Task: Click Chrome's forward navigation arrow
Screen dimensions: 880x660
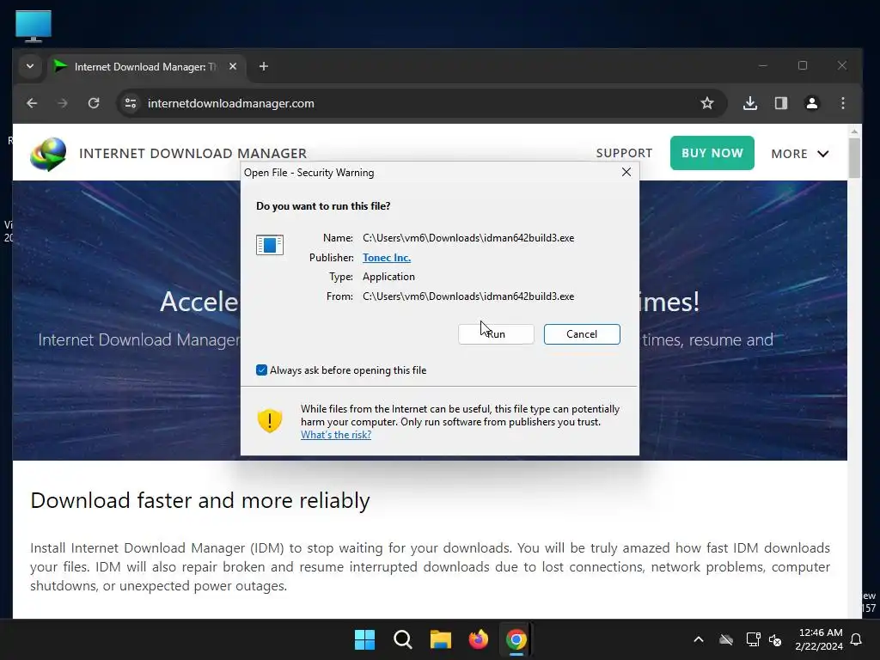Action: point(63,103)
